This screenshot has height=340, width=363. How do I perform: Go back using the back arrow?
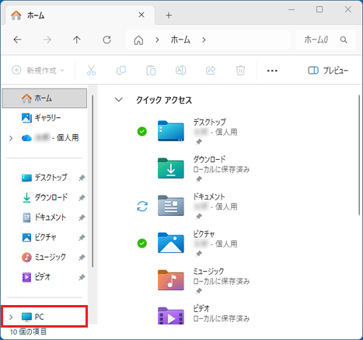(17, 40)
